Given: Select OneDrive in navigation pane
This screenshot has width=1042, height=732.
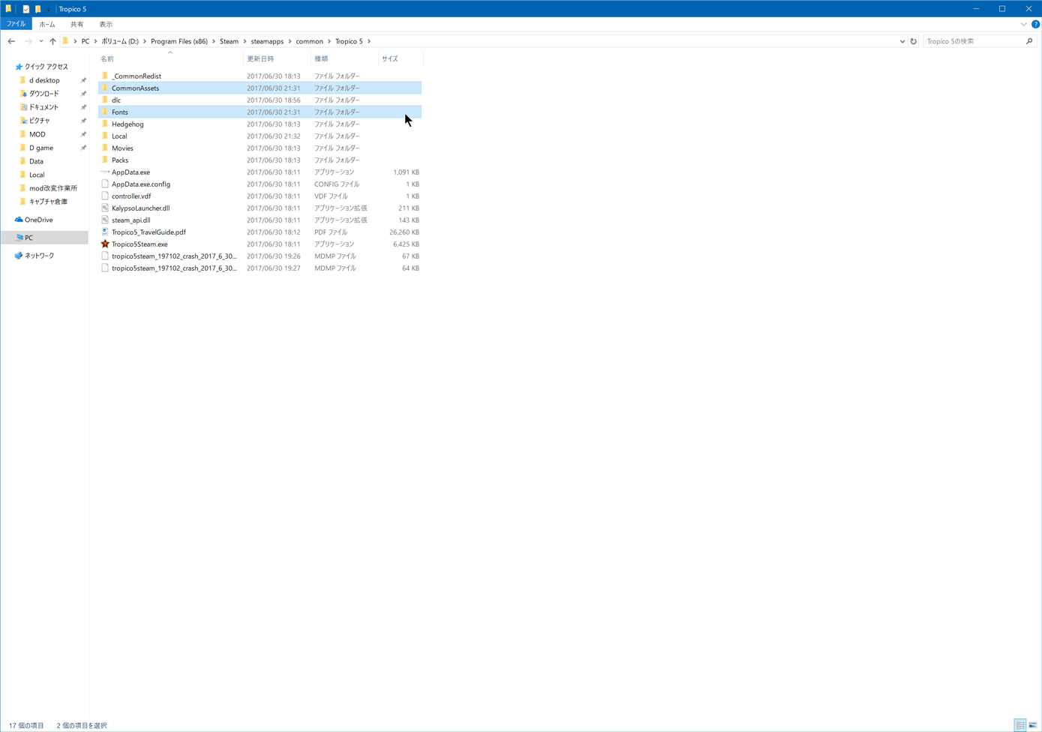Looking at the screenshot, I should coord(38,220).
